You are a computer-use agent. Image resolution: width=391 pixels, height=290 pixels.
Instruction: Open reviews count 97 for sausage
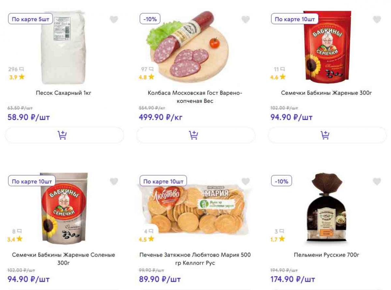pyautogui.click(x=147, y=69)
